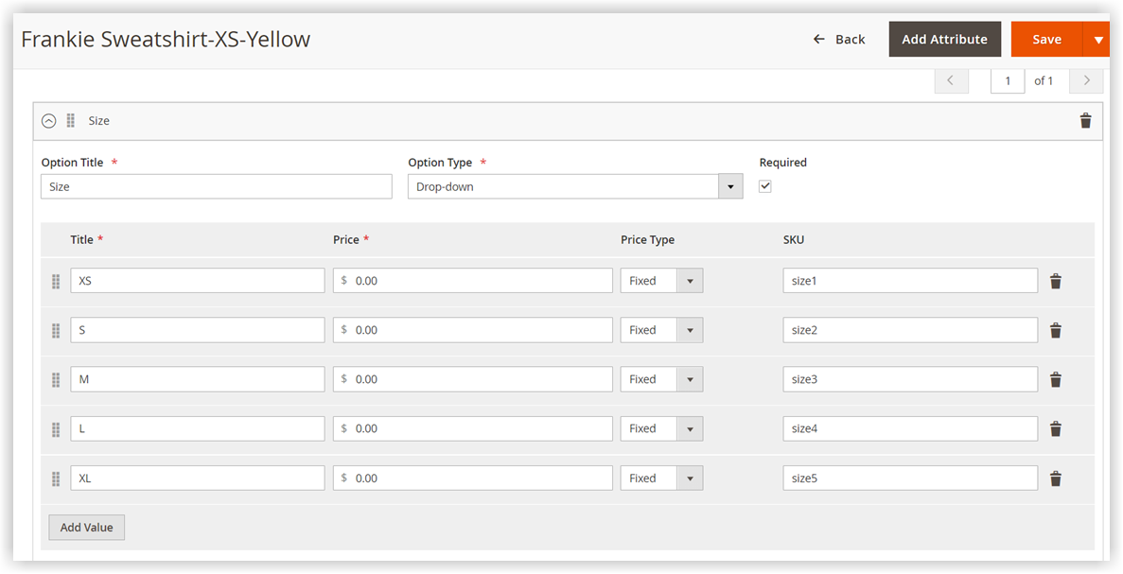
Task: Delete the entire Size option group
Action: (x=1085, y=120)
